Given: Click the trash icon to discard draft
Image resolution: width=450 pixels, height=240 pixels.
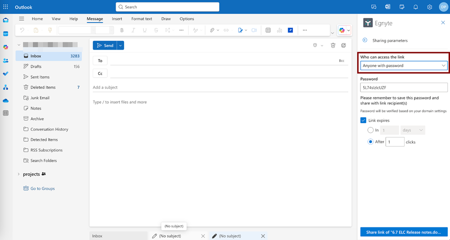Looking at the screenshot, I should click(x=333, y=45).
